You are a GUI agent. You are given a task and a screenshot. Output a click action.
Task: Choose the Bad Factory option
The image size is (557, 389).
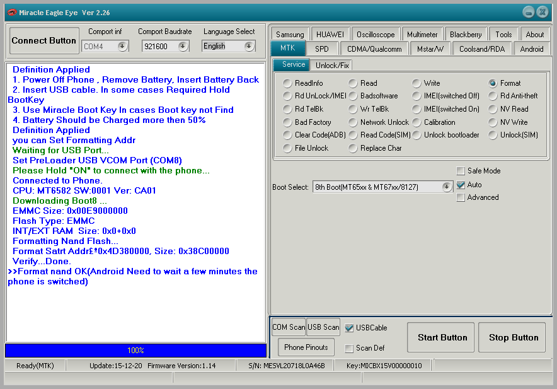[287, 122]
